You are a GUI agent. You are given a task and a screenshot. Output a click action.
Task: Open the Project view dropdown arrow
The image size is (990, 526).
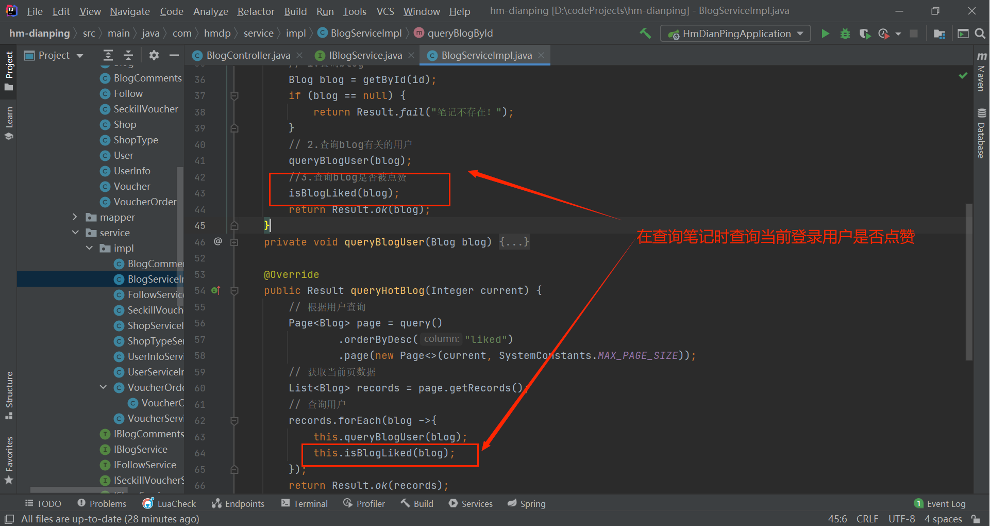(80, 56)
